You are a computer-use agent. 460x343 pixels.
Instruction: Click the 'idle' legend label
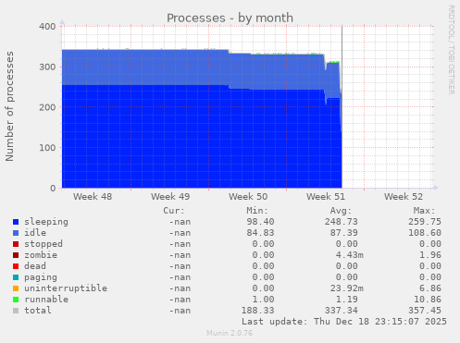35,233
